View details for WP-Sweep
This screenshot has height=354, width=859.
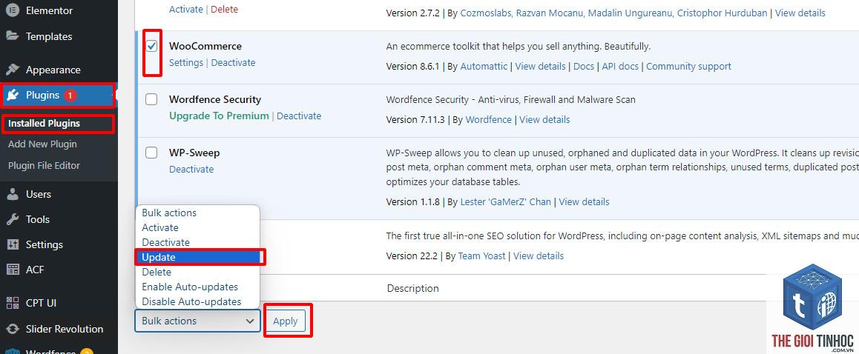click(584, 202)
